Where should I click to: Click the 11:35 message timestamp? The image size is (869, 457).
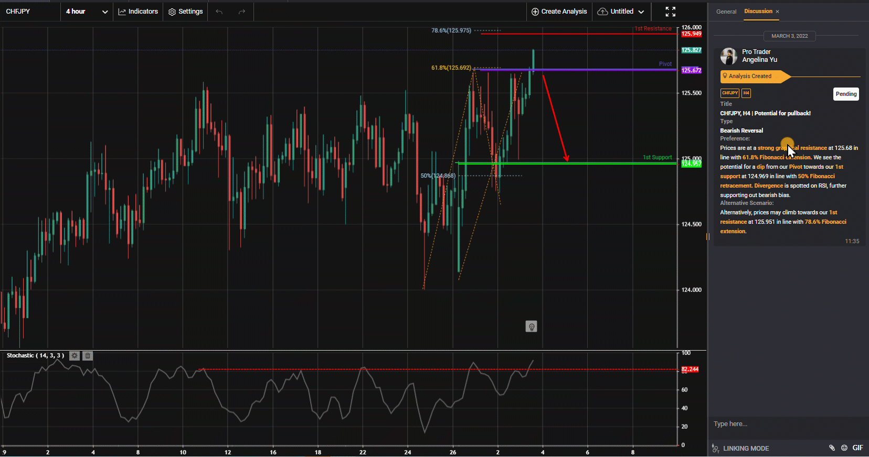(852, 242)
